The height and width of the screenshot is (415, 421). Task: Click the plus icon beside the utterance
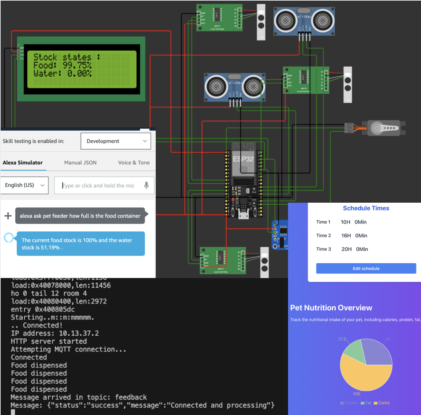coord(8,216)
